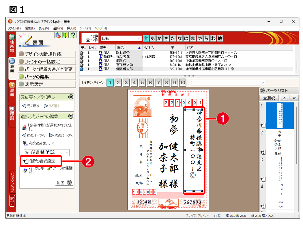Open the 氏名 sort field dropdown

pos(139,38)
